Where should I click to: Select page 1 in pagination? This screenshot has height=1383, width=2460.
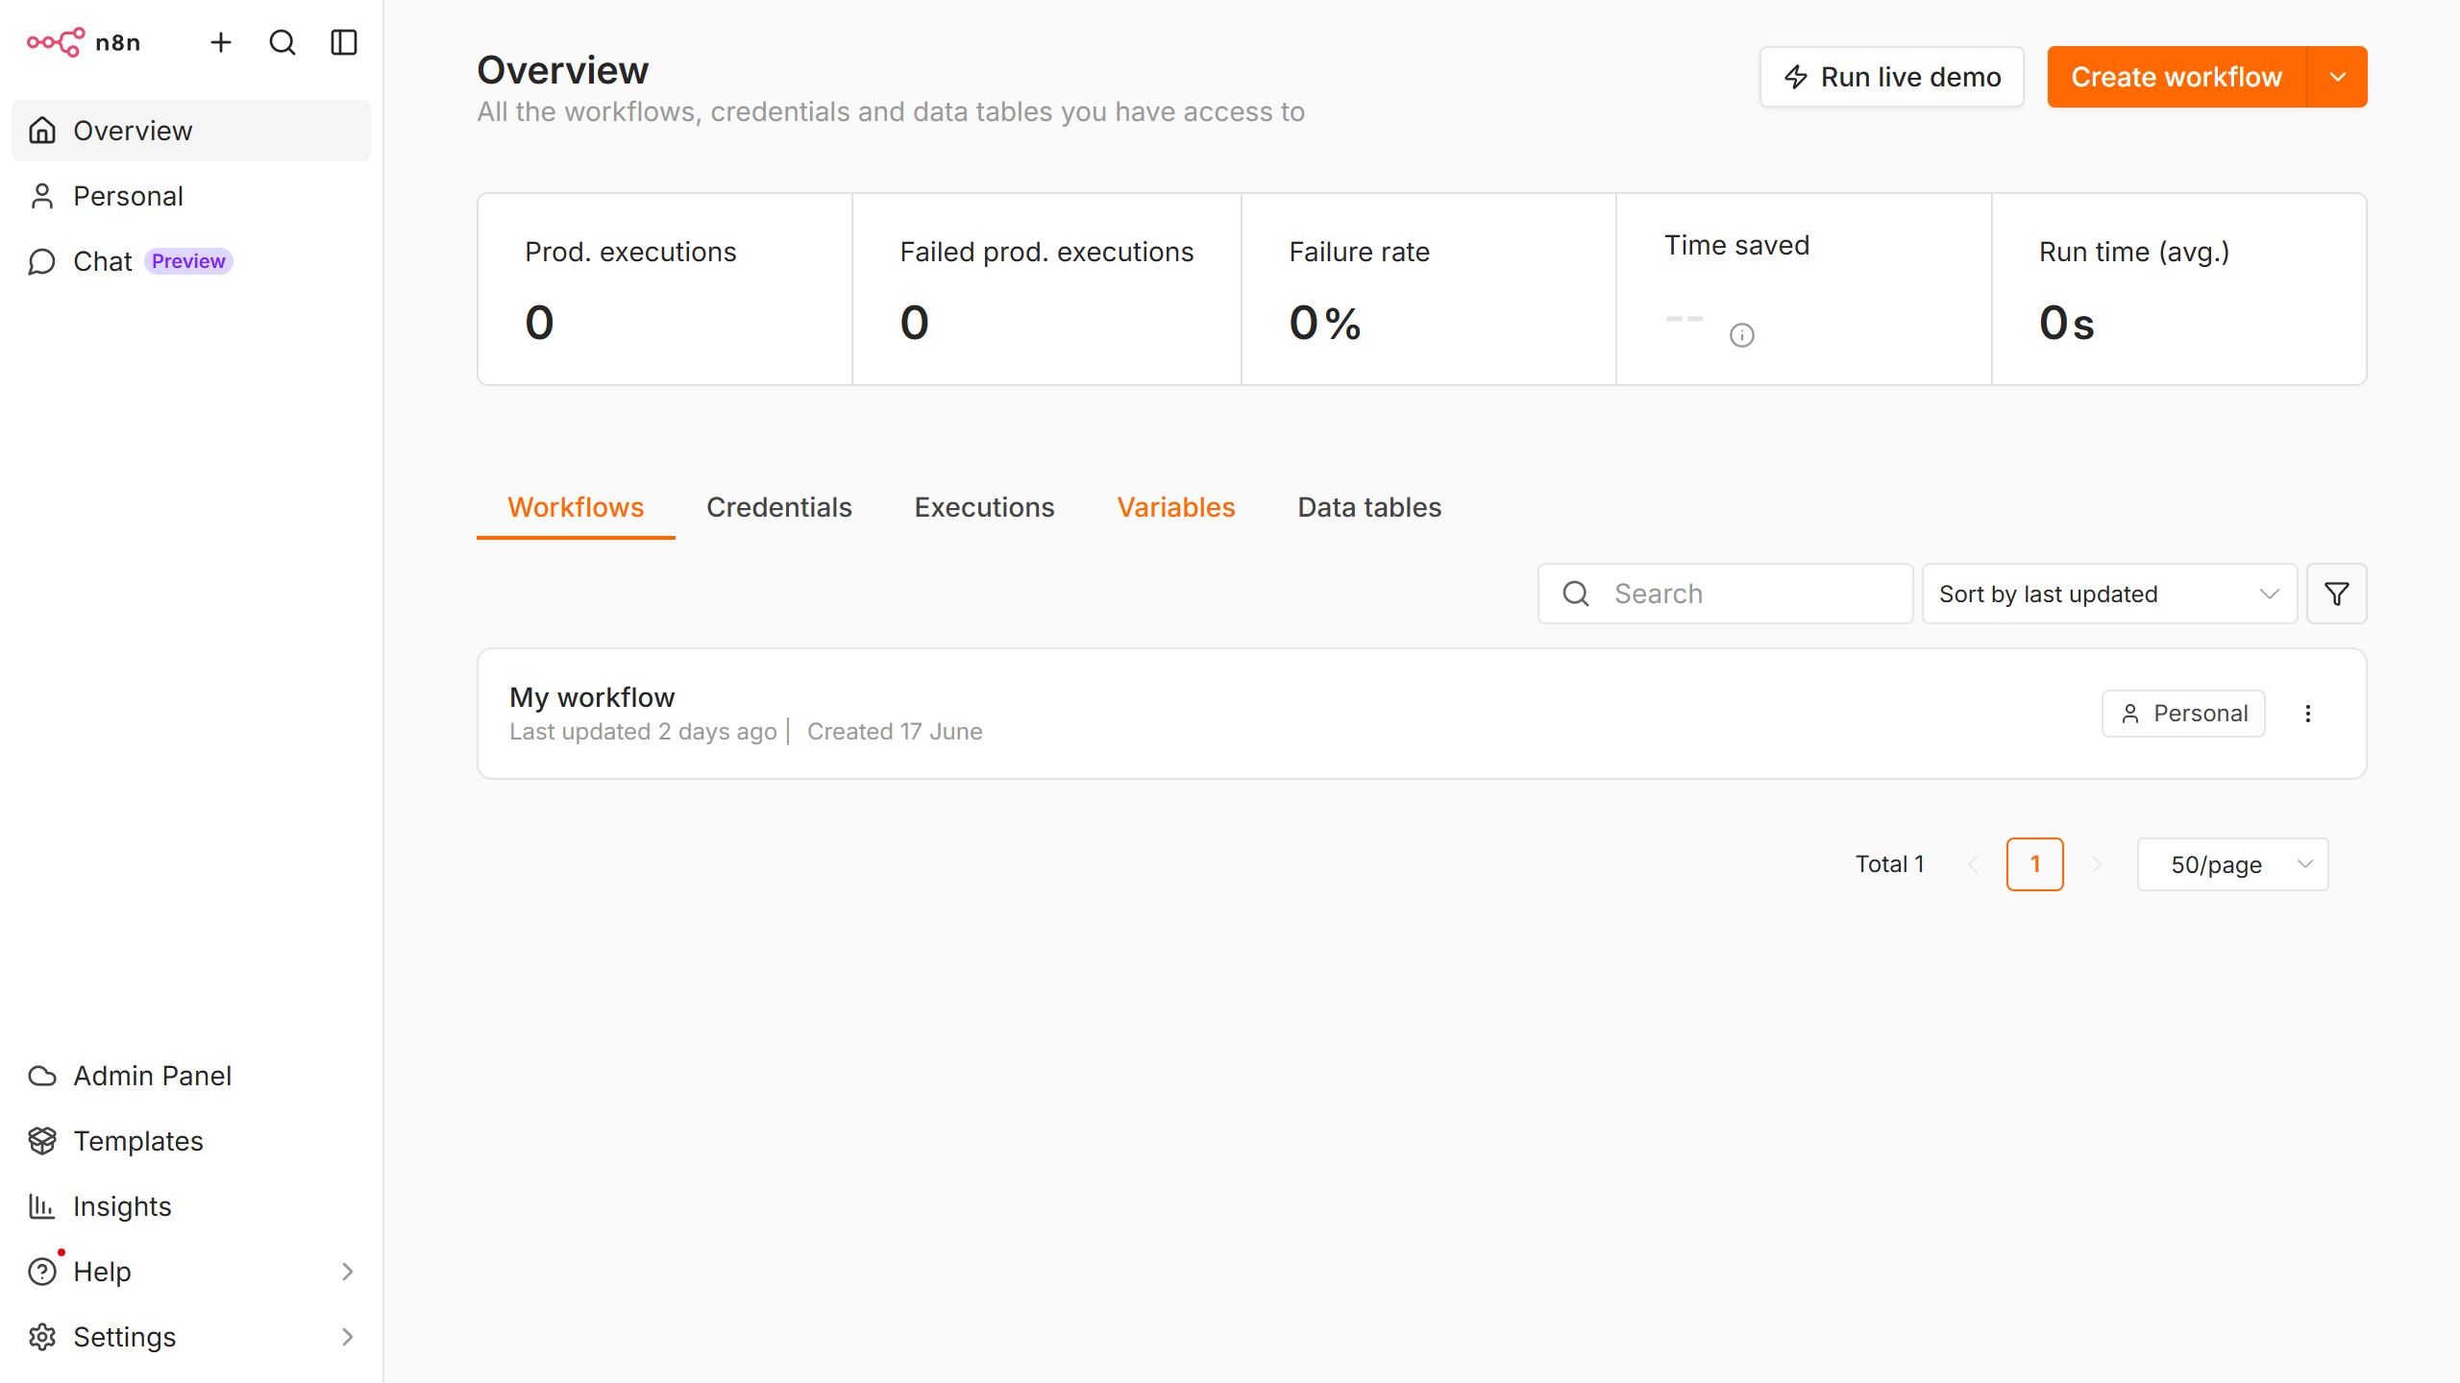pos(2035,864)
